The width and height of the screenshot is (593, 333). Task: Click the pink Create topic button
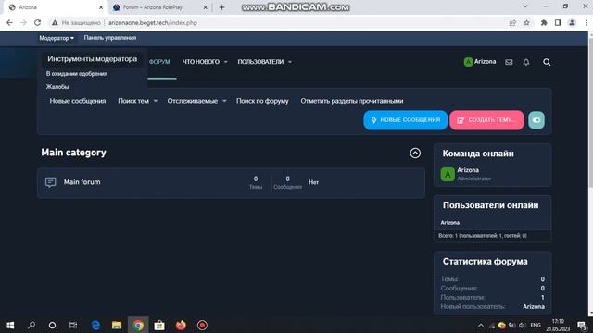[x=486, y=120]
